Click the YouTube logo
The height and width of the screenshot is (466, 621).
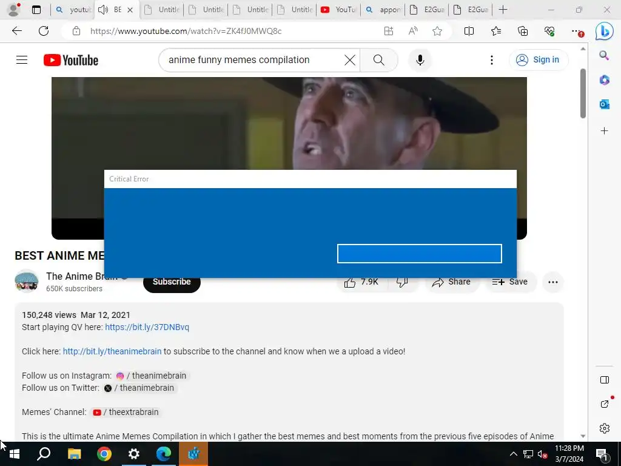coord(71,60)
